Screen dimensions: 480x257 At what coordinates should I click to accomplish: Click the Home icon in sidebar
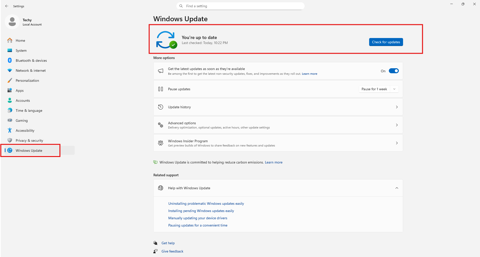point(10,40)
